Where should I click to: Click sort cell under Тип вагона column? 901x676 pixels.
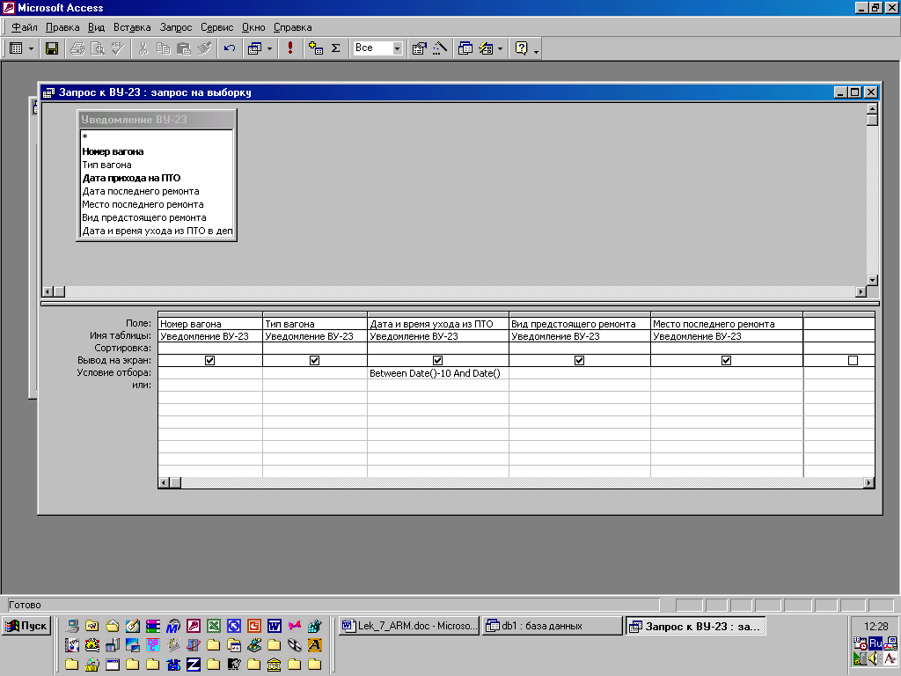click(314, 349)
